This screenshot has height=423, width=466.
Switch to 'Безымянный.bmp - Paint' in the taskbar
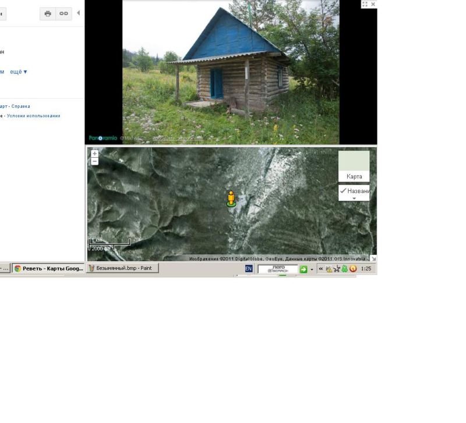pos(122,268)
